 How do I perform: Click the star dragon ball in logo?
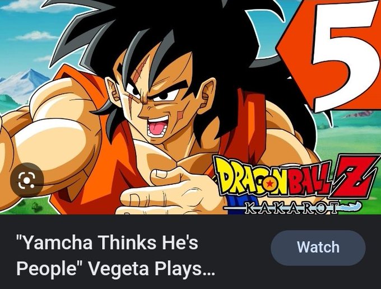(270, 184)
